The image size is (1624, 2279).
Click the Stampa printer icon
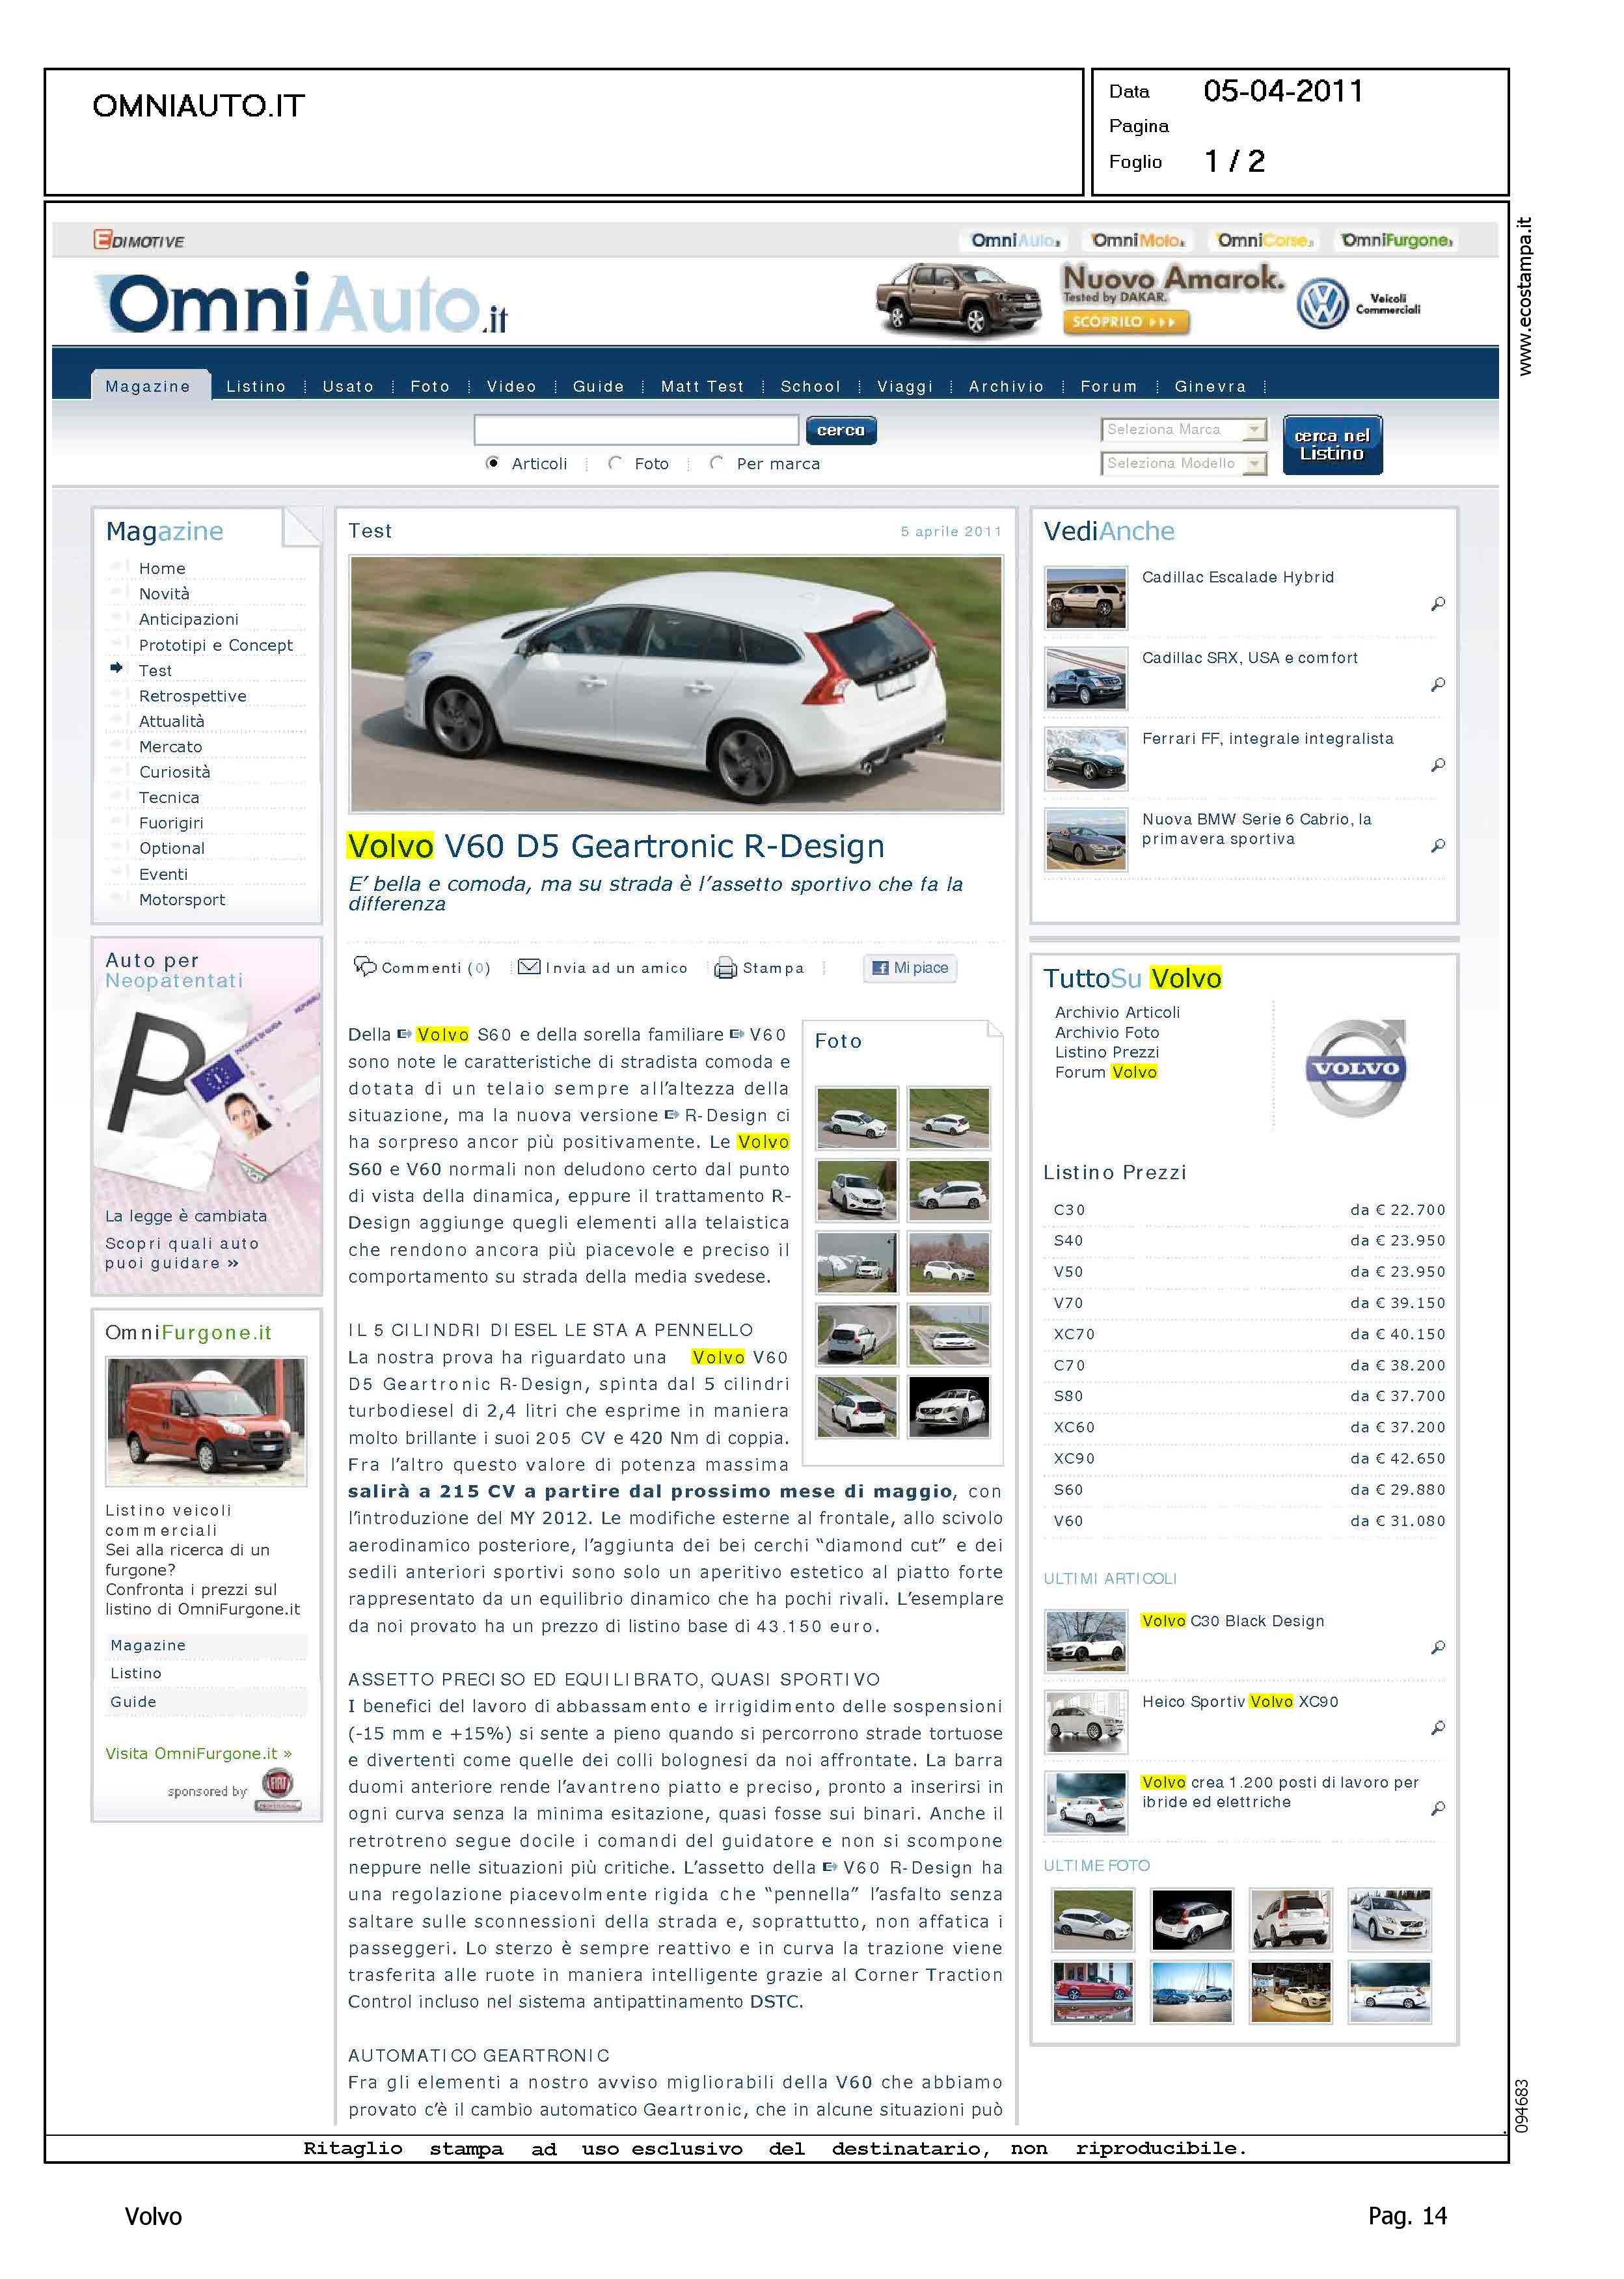[x=725, y=968]
